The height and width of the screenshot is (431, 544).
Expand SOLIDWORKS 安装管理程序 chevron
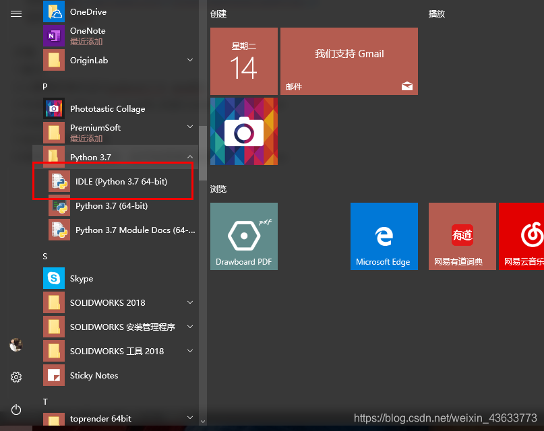[x=190, y=327]
